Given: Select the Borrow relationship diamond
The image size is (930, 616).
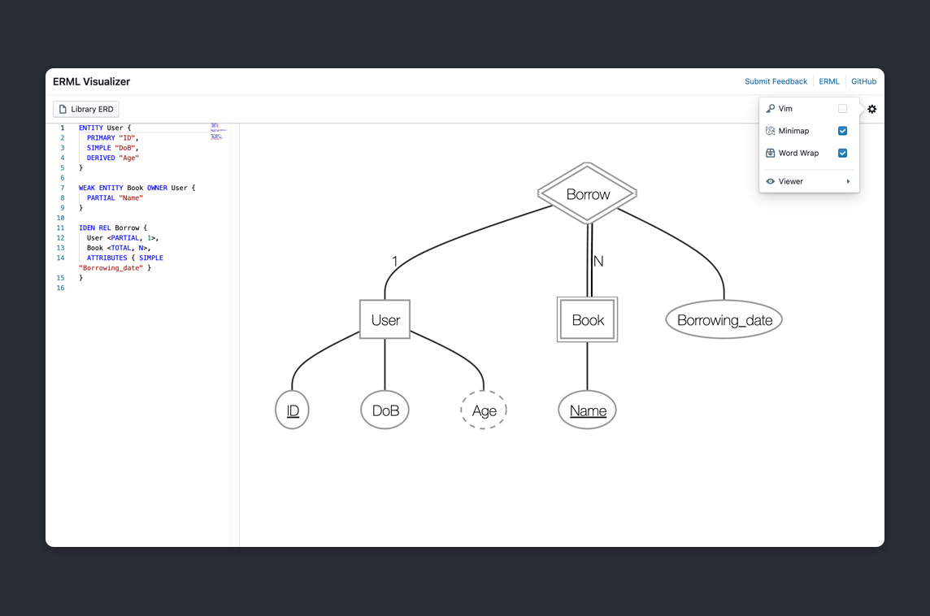Looking at the screenshot, I should pos(587,194).
